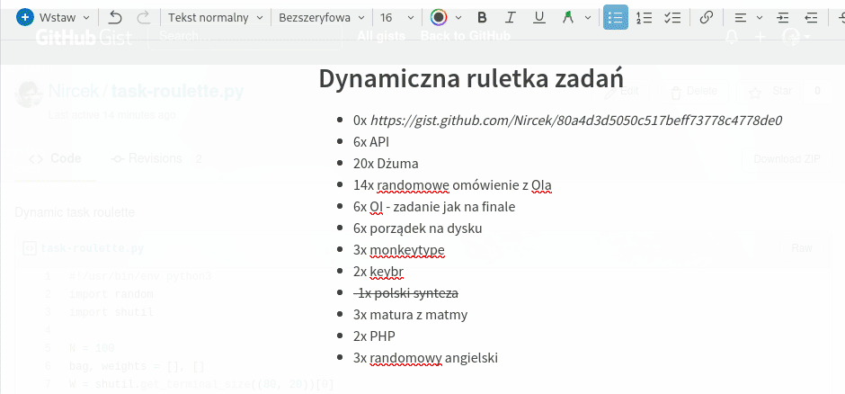This screenshot has width=845, height=394.
Task: Open the gist.github.com link in the list
Action: [x=576, y=121]
